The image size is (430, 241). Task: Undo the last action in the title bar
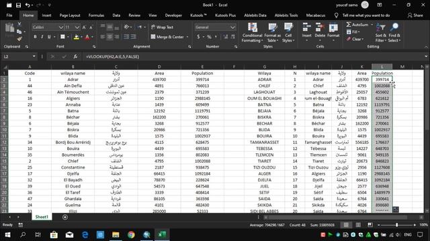coord(28,5)
